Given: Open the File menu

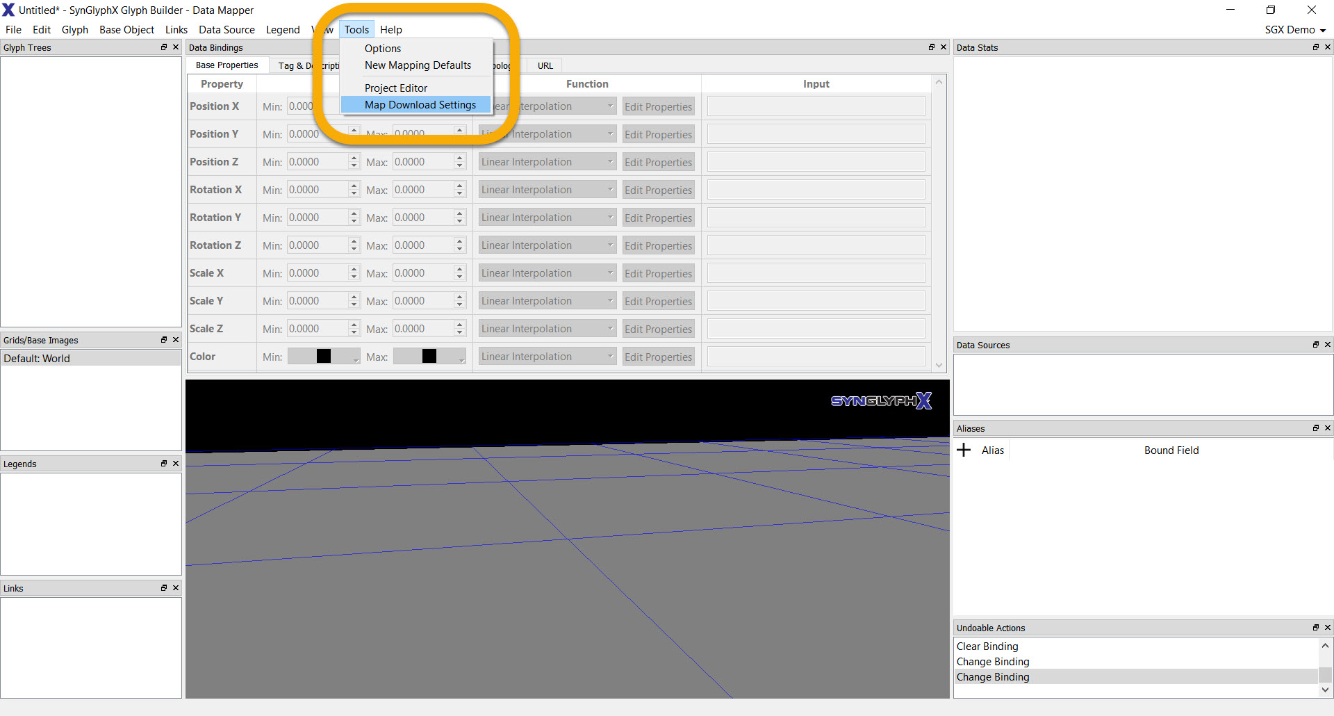Looking at the screenshot, I should (x=13, y=29).
